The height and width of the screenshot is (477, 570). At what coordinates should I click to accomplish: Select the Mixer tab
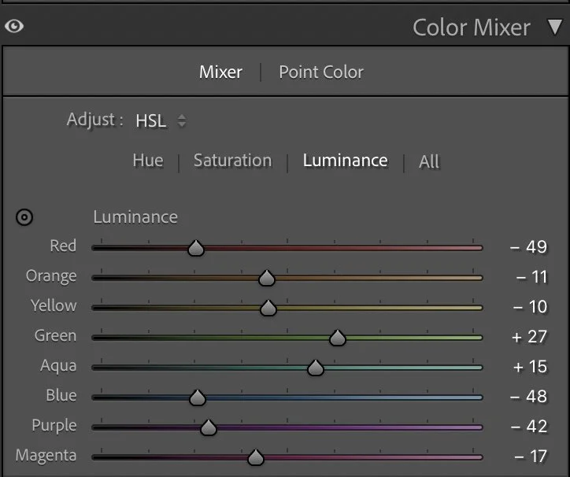point(220,72)
